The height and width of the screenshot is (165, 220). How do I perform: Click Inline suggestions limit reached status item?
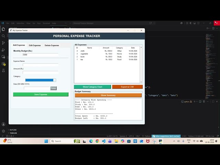[166, 136]
